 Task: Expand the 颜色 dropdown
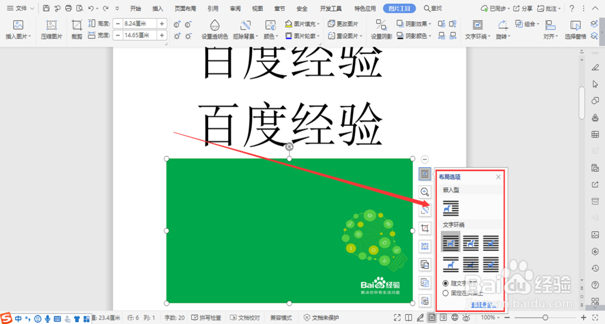click(x=270, y=30)
